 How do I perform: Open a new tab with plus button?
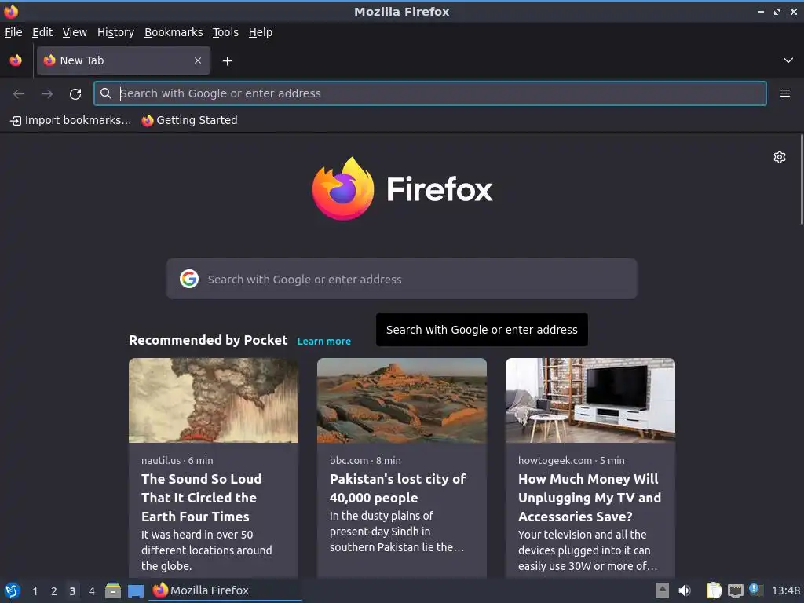[227, 61]
